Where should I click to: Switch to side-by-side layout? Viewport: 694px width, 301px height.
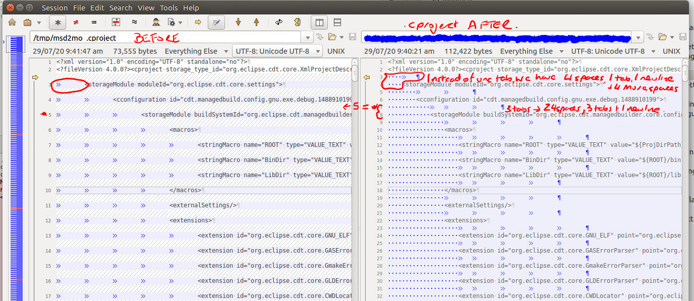[x=319, y=22]
